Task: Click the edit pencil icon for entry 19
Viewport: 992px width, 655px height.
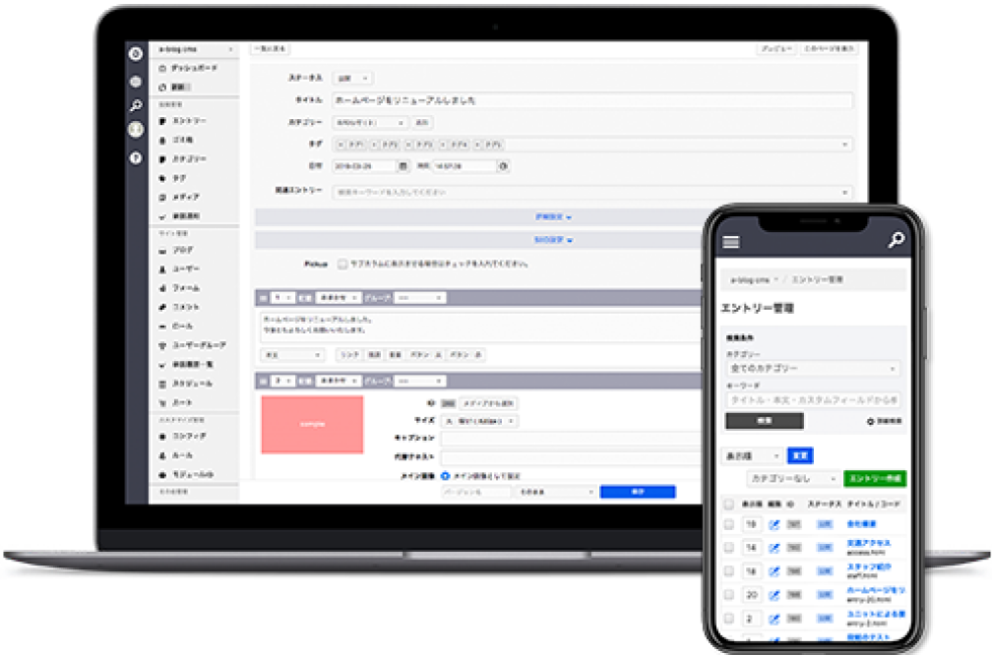Action: [x=774, y=524]
